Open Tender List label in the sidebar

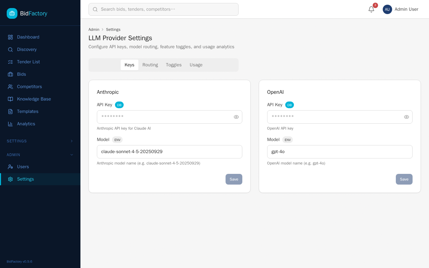click(x=28, y=62)
